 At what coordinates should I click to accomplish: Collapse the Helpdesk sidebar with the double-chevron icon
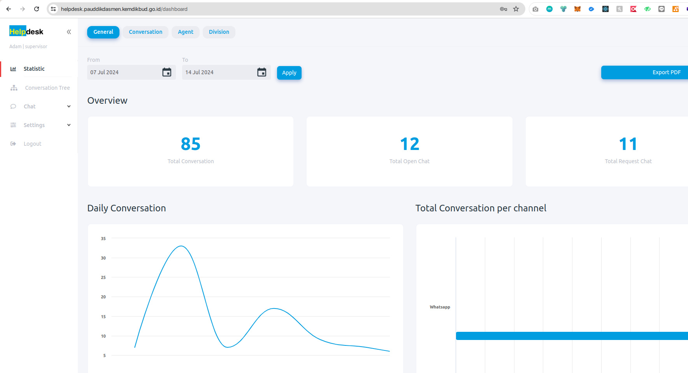(x=69, y=32)
